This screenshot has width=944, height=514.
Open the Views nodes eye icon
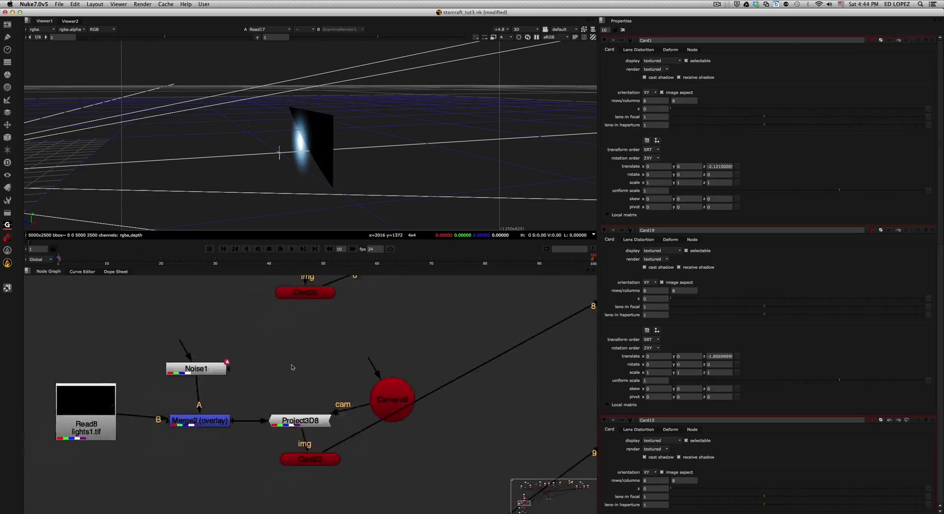[x=7, y=175]
